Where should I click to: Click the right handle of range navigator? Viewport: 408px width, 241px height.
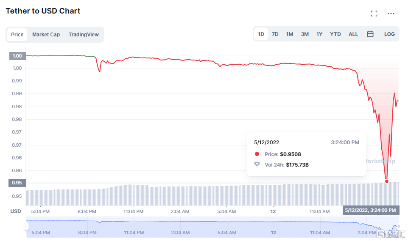coord(398,227)
